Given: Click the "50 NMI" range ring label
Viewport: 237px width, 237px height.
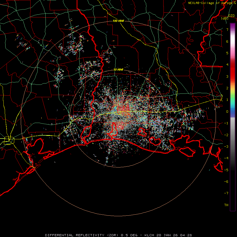Looking at the screenshot, I should 118,70.
